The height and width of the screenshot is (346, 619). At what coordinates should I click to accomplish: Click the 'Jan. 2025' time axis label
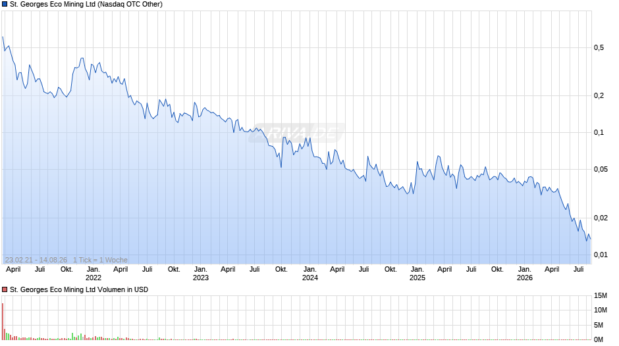[x=417, y=274]
